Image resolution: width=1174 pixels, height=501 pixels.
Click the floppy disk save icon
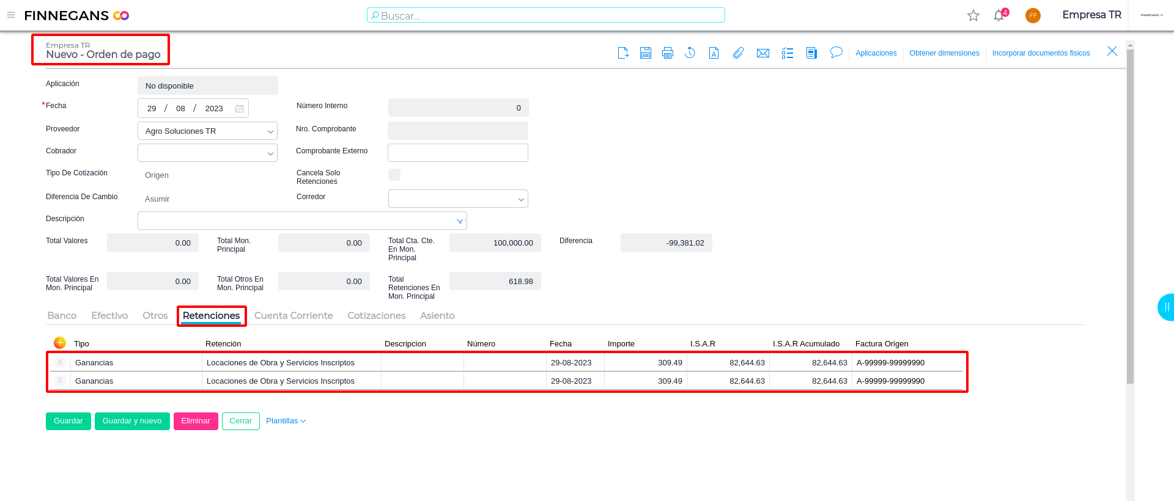pyautogui.click(x=645, y=53)
